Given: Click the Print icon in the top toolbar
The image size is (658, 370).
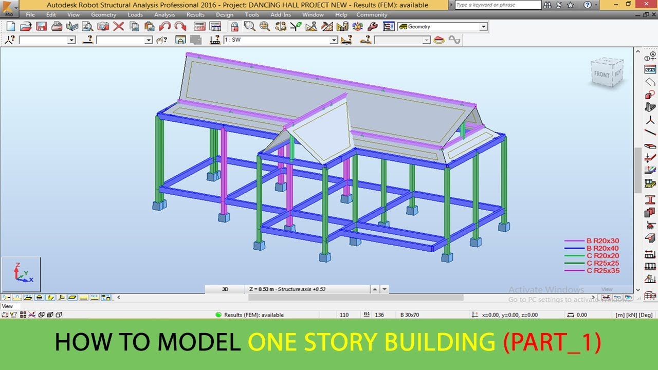Looking at the screenshot, I should coord(57,26).
